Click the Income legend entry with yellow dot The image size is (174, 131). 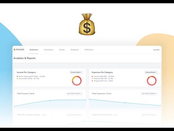28,79
